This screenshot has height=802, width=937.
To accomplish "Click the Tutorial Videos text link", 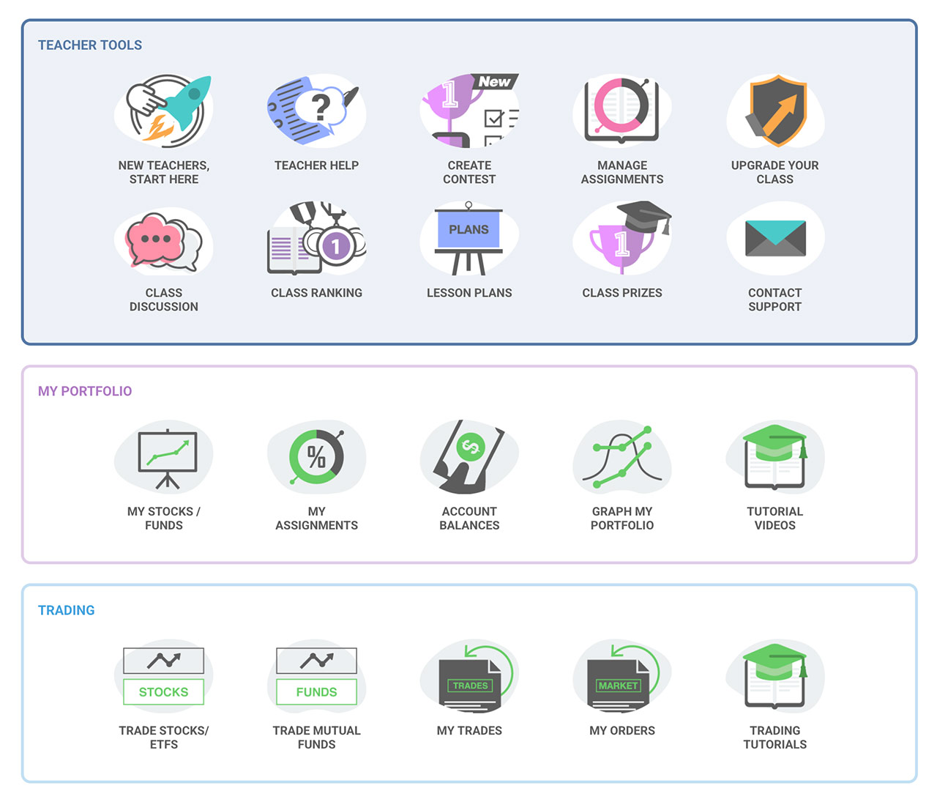I will pyautogui.click(x=774, y=519).
